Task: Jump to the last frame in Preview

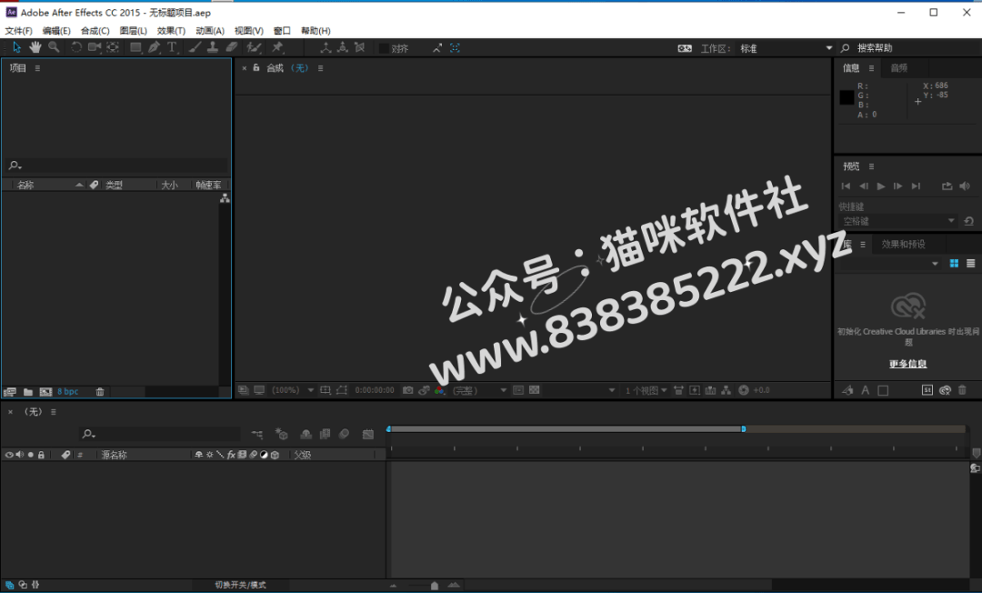Action: [916, 186]
